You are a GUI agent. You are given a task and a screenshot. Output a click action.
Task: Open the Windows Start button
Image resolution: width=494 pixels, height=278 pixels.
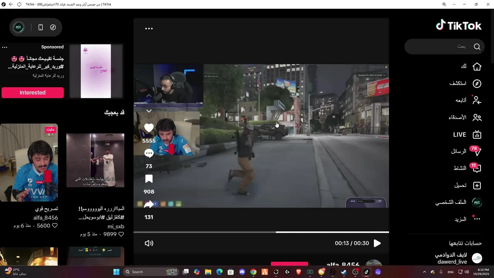116,272
